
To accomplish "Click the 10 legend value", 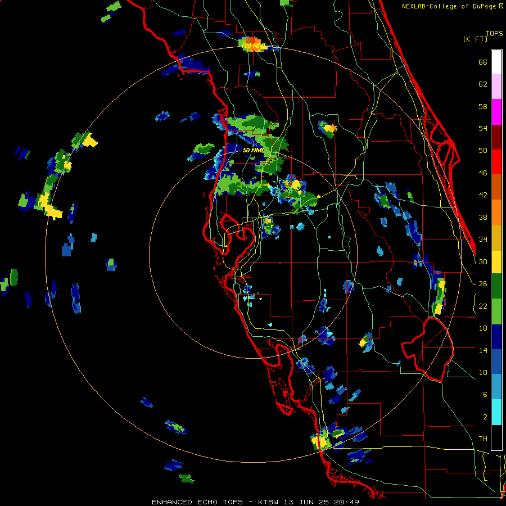I will pos(483,372).
